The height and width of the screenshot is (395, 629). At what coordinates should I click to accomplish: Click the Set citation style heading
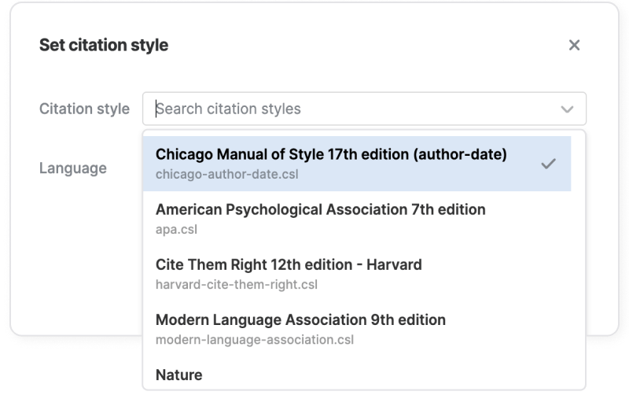point(104,45)
